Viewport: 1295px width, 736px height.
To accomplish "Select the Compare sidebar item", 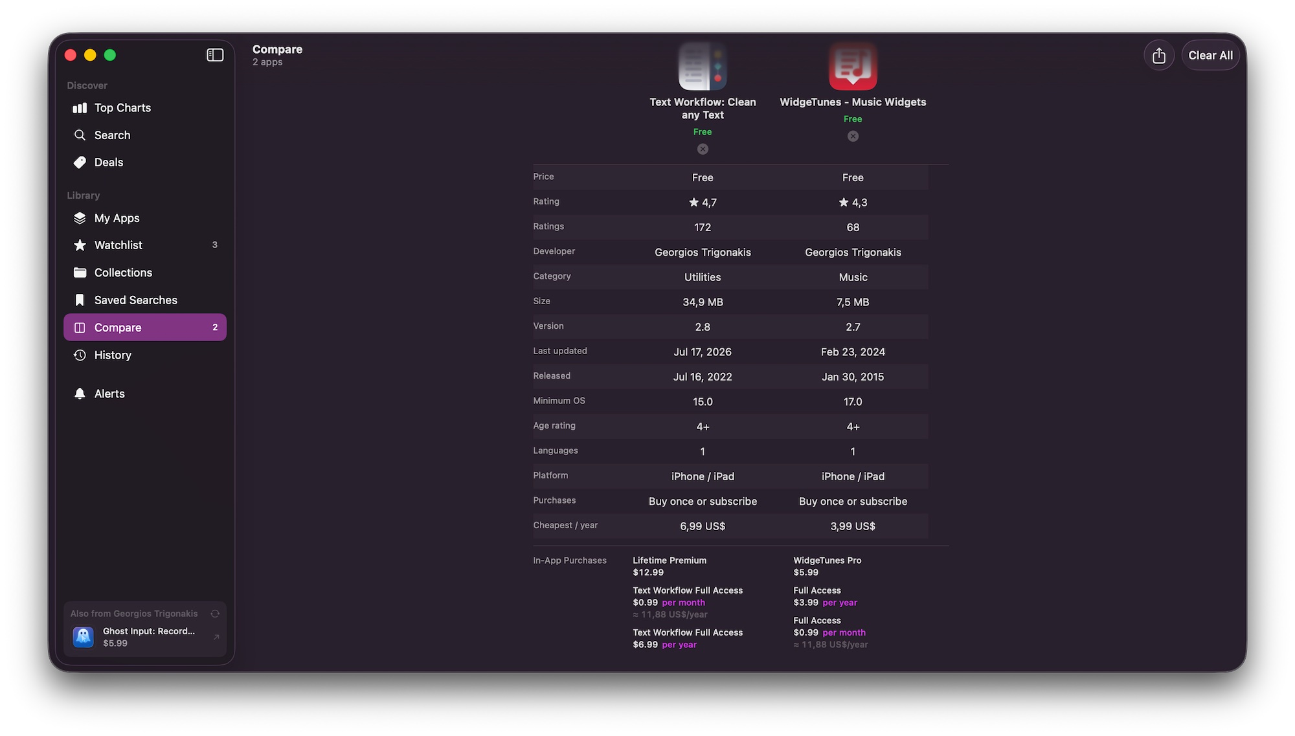I will click(x=145, y=328).
